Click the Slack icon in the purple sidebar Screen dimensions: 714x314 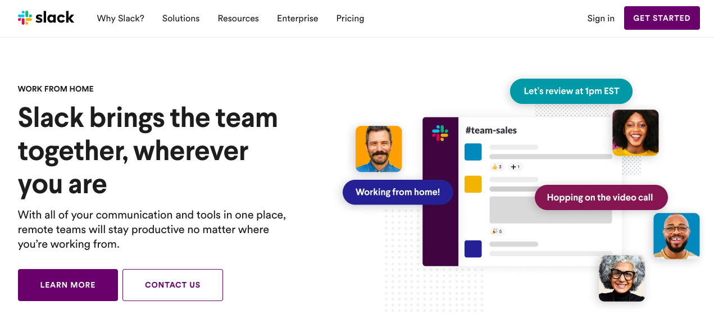pos(440,133)
